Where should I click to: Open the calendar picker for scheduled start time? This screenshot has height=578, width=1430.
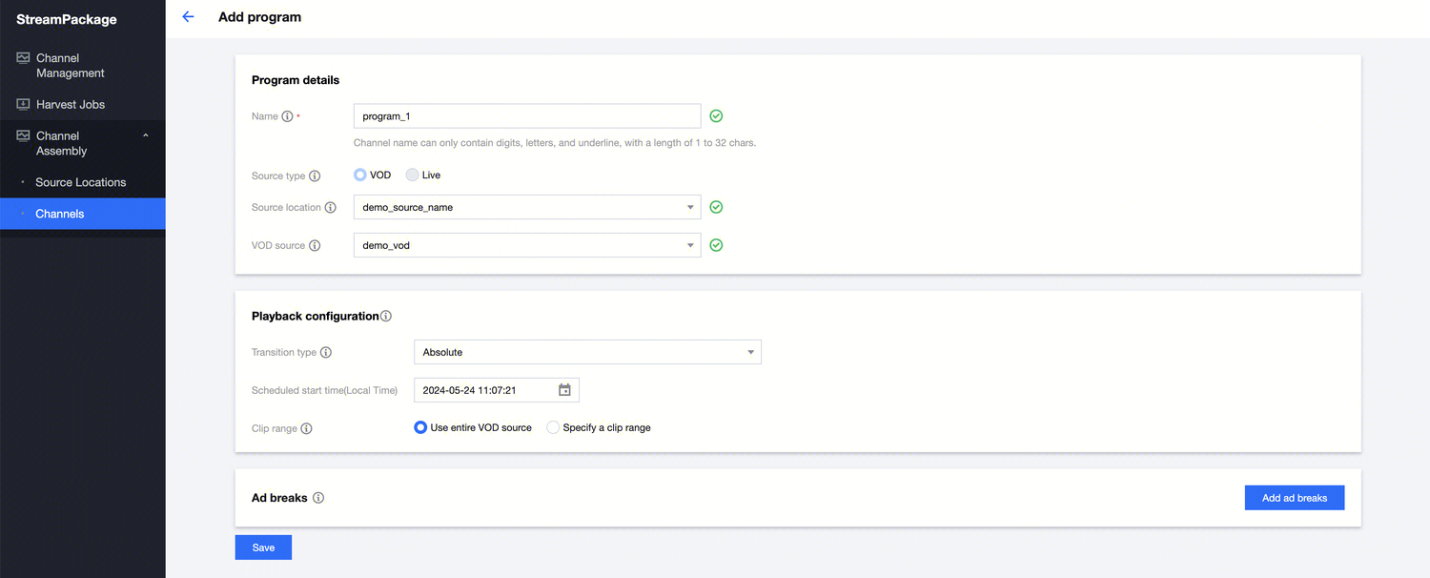click(564, 390)
